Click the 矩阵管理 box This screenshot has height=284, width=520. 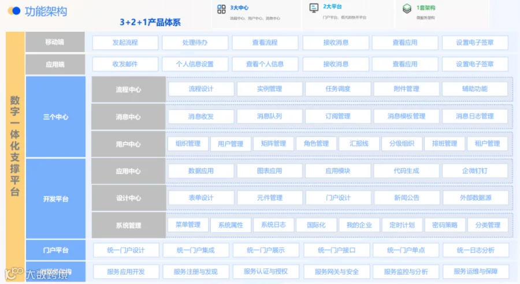coord(273,144)
